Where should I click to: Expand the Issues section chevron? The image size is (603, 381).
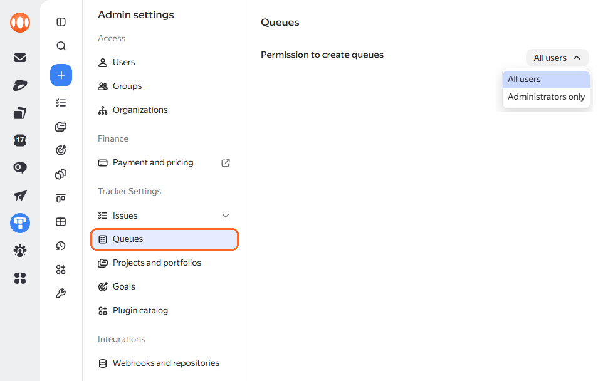point(226,216)
